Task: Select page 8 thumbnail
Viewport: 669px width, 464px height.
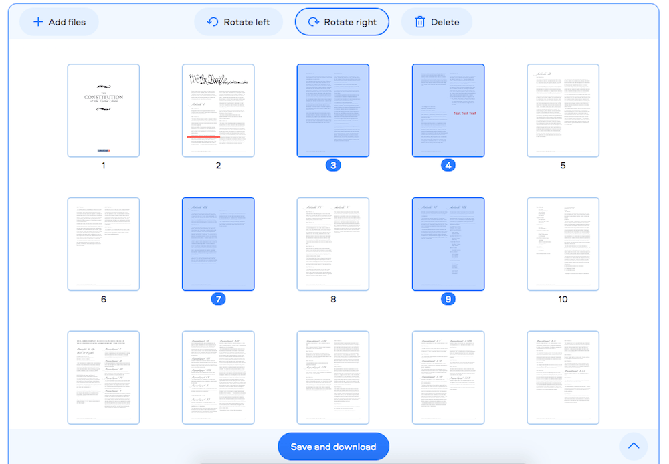Action: pos(333,244)
